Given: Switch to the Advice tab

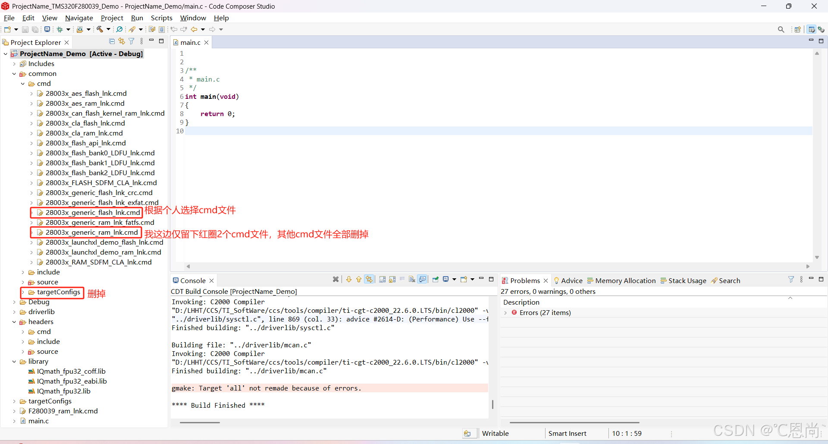Looking at the screenshot, I should (568, 280).
